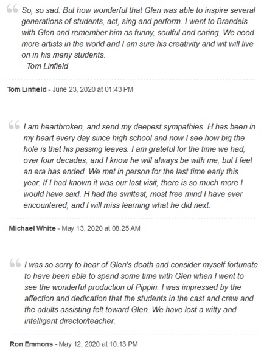Click dotted divider above Michael White's name
Viewport: 264px width, 356px height.
tap(133, 218)
